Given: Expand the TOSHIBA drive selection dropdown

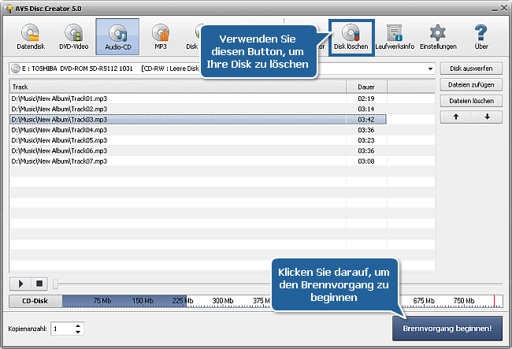Looking at the screenshot, I should coord(430,69).
